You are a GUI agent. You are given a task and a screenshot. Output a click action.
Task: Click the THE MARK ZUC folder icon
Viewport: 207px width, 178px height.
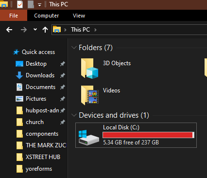pos(19,145)
